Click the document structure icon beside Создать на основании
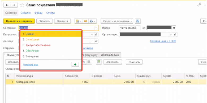The image size is (207, 103). [x=138, y=21]
